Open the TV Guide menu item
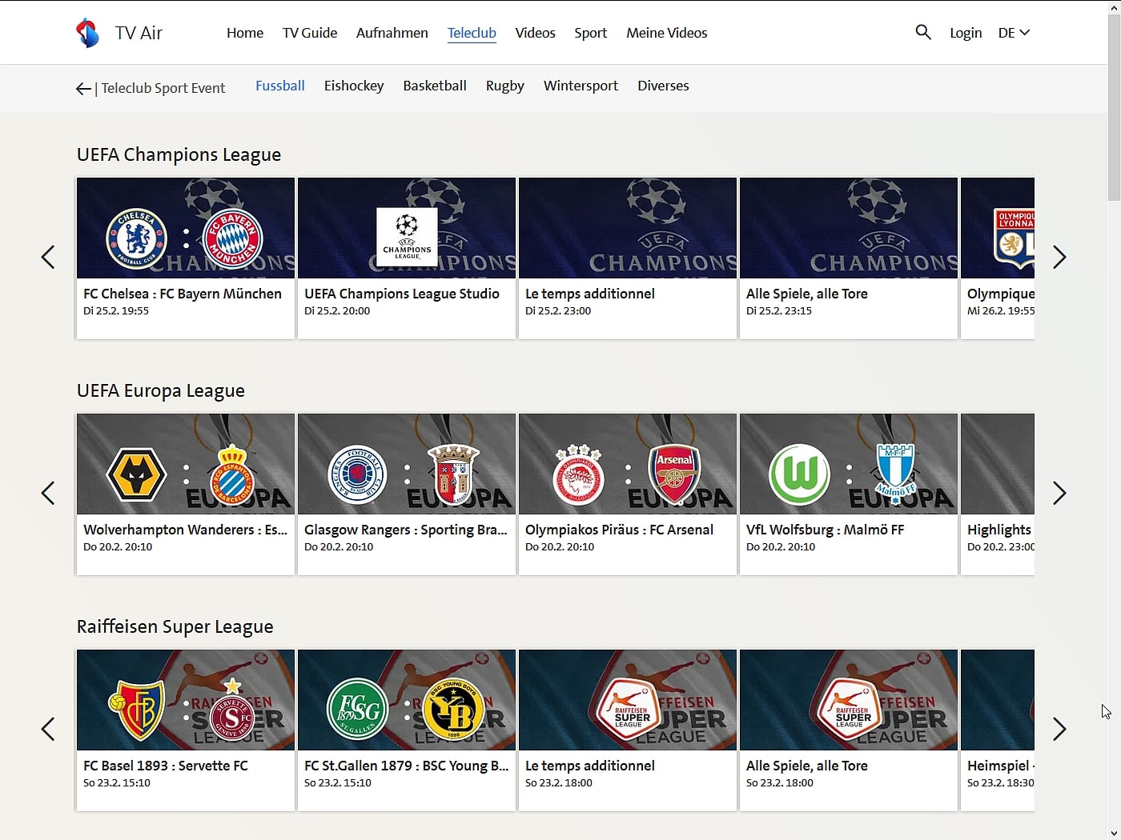This screenshot has width=1121, height=840. coord(310,33)
